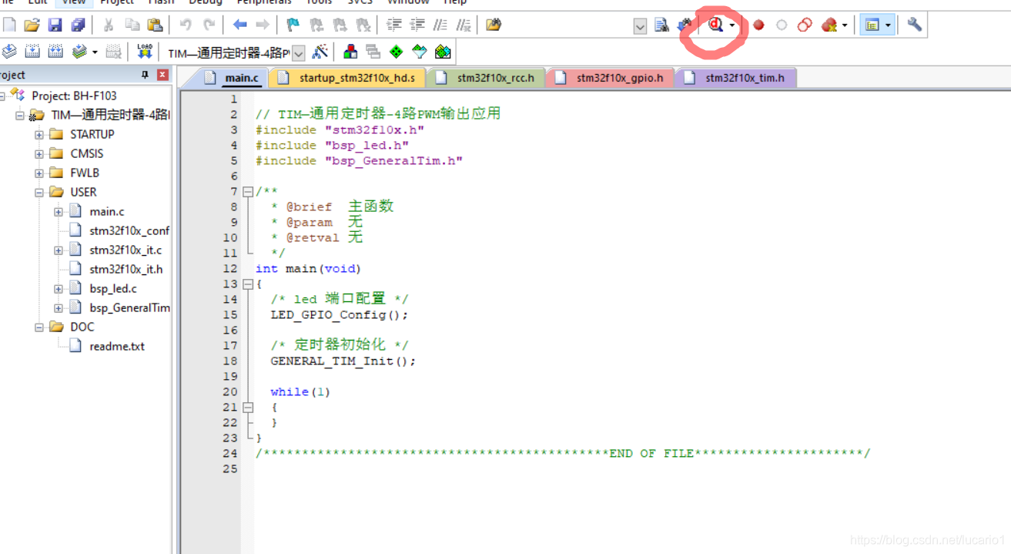This screenshot has width=1011, height=554.
Task: Open the kill breakpoints dropdown arrow
Action: point(845,25)
